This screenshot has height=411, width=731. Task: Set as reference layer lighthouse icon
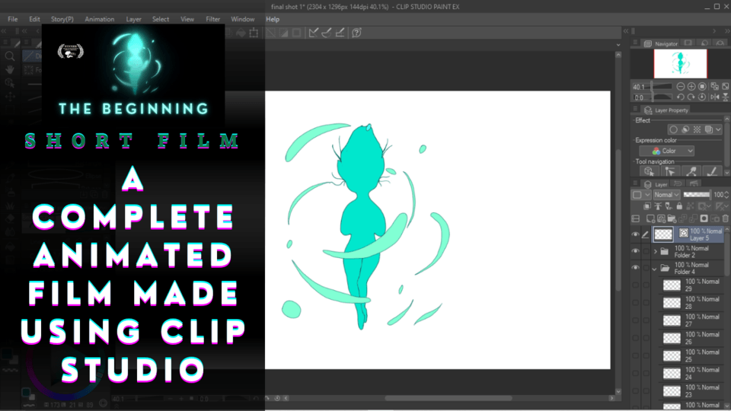(658, 206)
